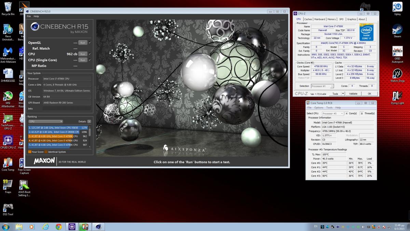Viewport: 410px width, 231px height.
Task: Switch to the Memory tab in CPU-Z
Action: click(332, 19)
